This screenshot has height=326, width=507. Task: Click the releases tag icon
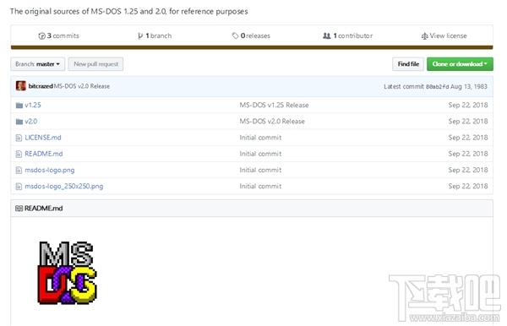[235, 35]
